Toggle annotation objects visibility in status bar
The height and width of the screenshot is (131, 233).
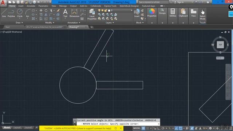point(192,128)
